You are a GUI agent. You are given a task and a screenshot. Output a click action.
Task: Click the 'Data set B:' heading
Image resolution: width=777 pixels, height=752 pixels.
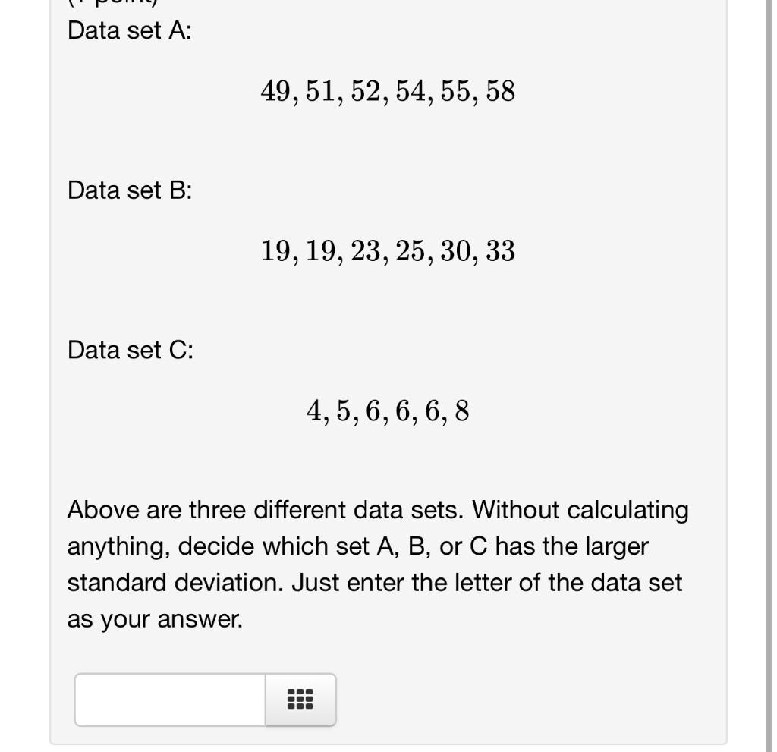[x=131, y=190]
